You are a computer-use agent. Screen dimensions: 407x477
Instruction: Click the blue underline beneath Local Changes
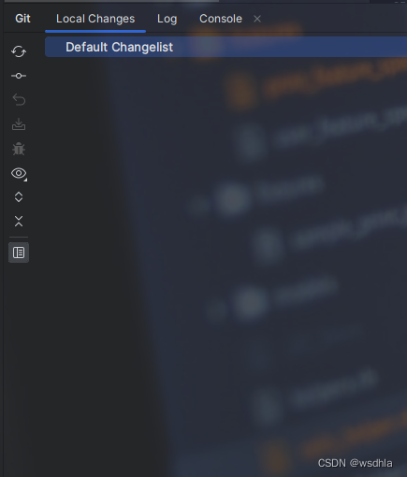[95, 31]
